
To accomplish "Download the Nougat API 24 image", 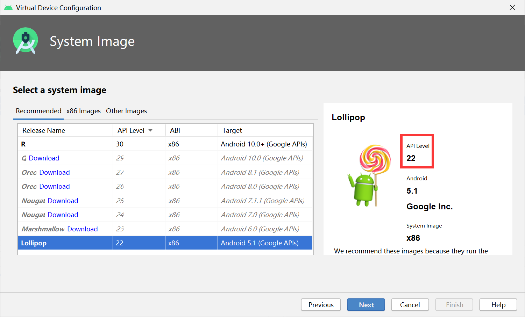I will point(63,214).
